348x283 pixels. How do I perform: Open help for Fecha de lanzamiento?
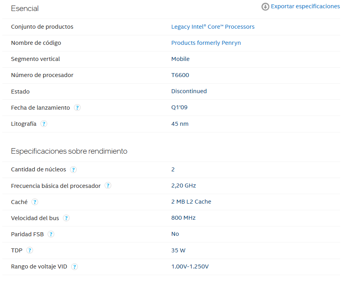77,108
